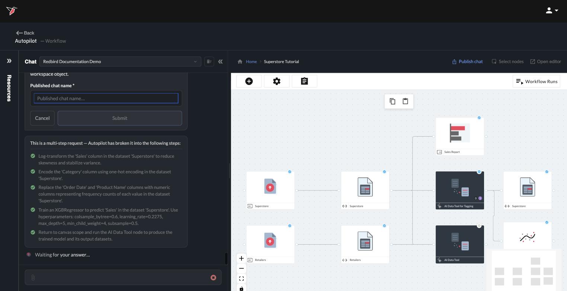Screen dimensions: 567x291
Task: Navigate to Home breadcrumb
Action: [x=251, y=62]
